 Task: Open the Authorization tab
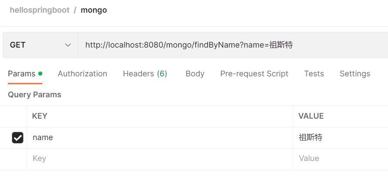click(x=82, y=74)
